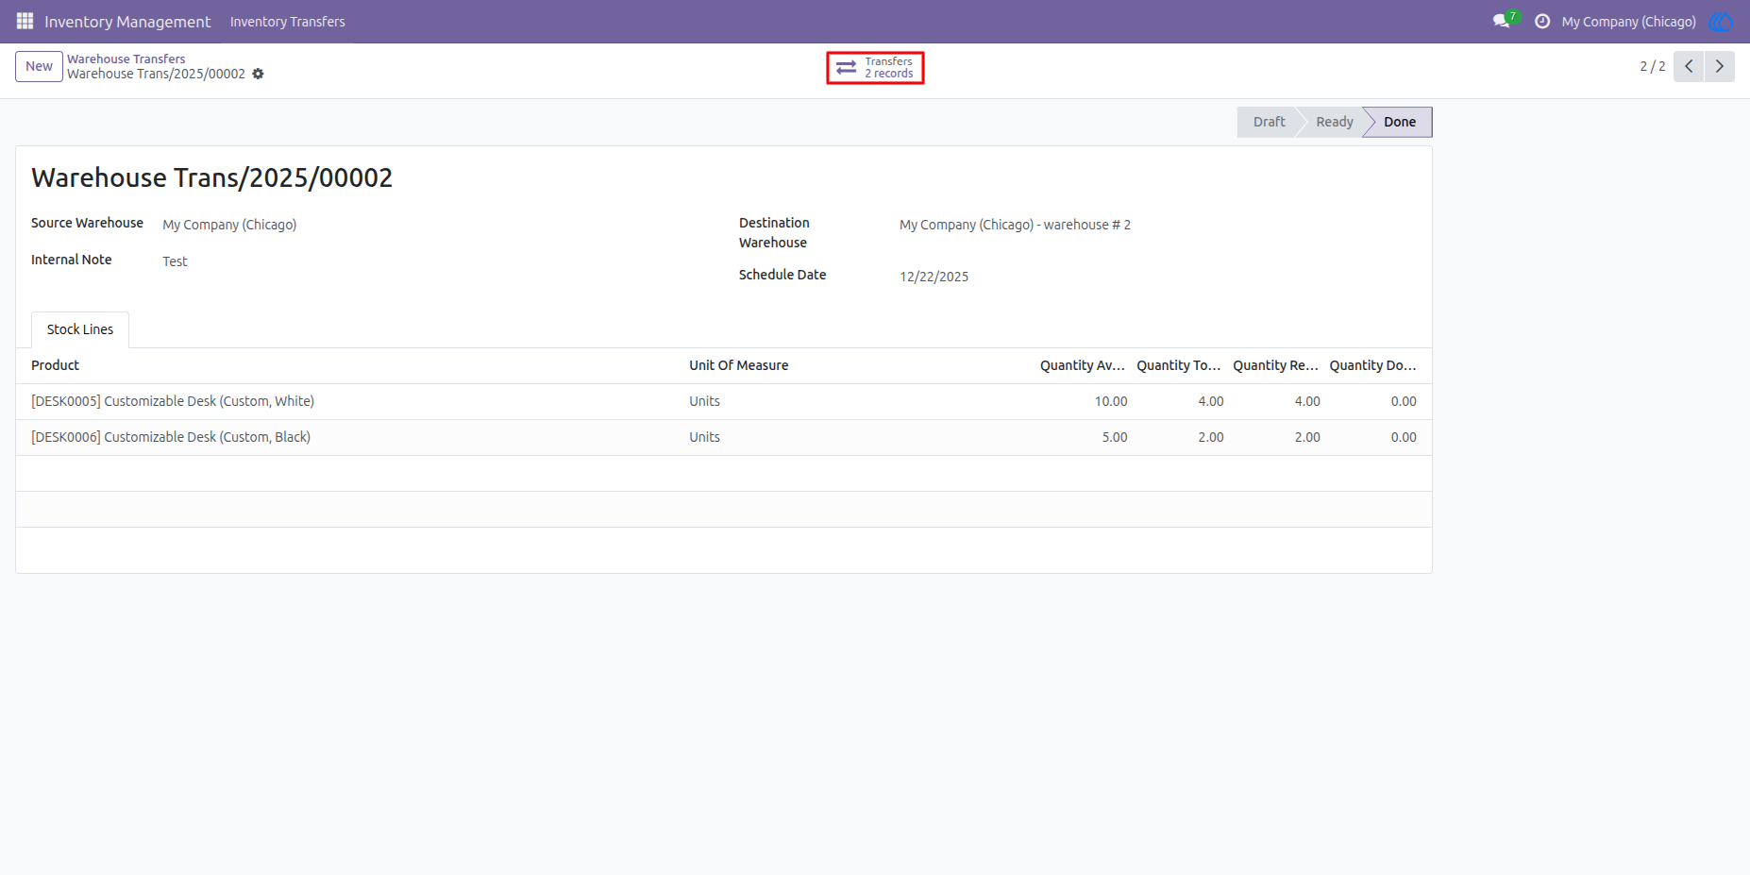Open the Transfers 2 records smart button
Screen dimensions: 1750x875
pos(875,68)
